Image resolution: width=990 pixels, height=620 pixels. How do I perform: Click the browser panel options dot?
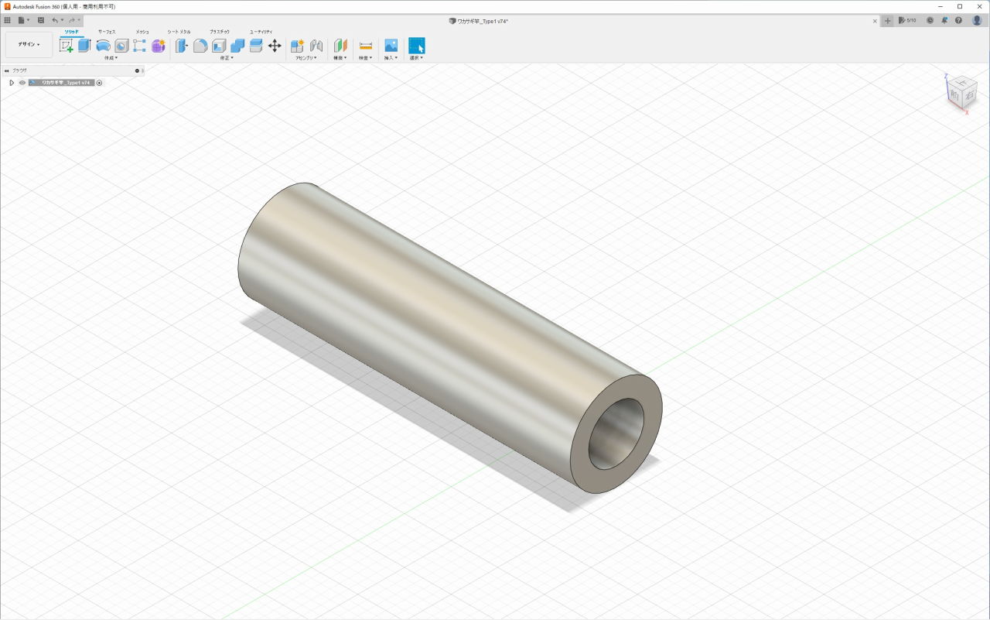click(137, 70)
